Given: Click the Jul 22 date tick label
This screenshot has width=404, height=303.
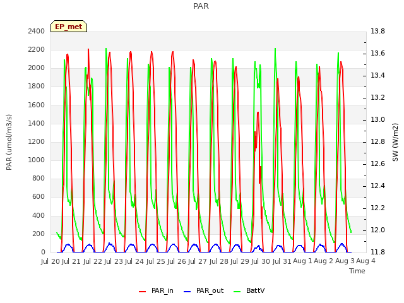Looking at the screenshot, I should coord(92,261).
